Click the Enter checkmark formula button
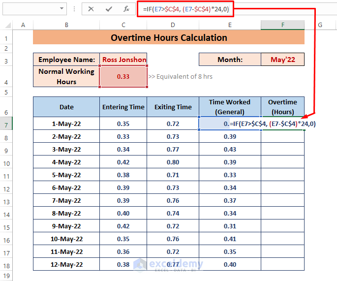The width and height of the screenshot is (337, 281). click(x=109, y=9)
